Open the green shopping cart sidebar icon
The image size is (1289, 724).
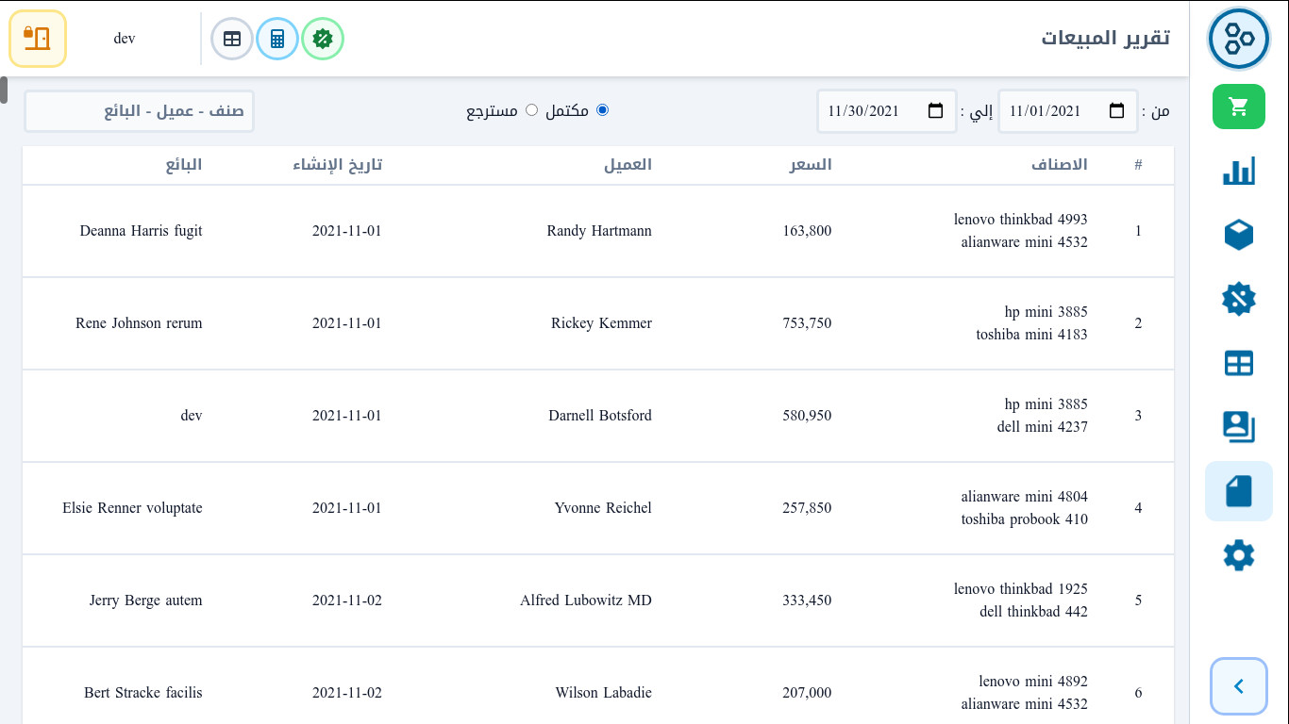coord(1238,107)
